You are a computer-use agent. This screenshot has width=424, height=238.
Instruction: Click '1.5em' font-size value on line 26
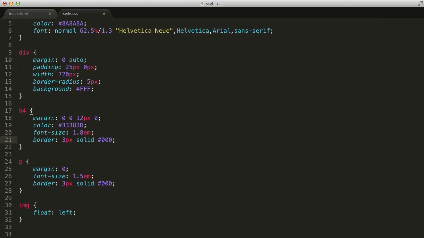coord(81,176)
